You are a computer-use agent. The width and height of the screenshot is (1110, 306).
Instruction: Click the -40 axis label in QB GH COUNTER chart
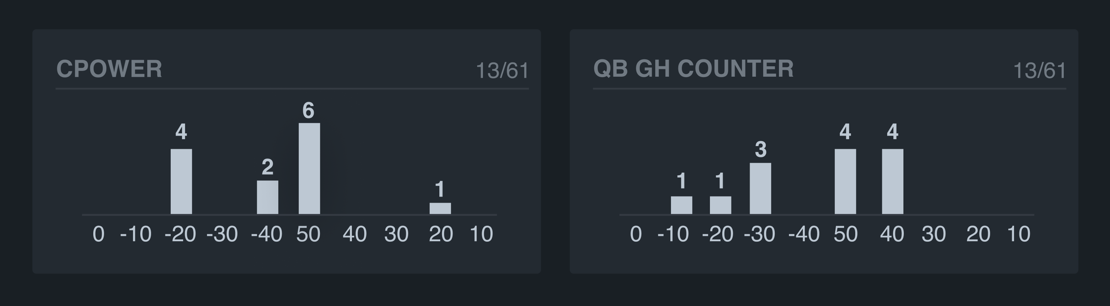[x=804, y=234]
